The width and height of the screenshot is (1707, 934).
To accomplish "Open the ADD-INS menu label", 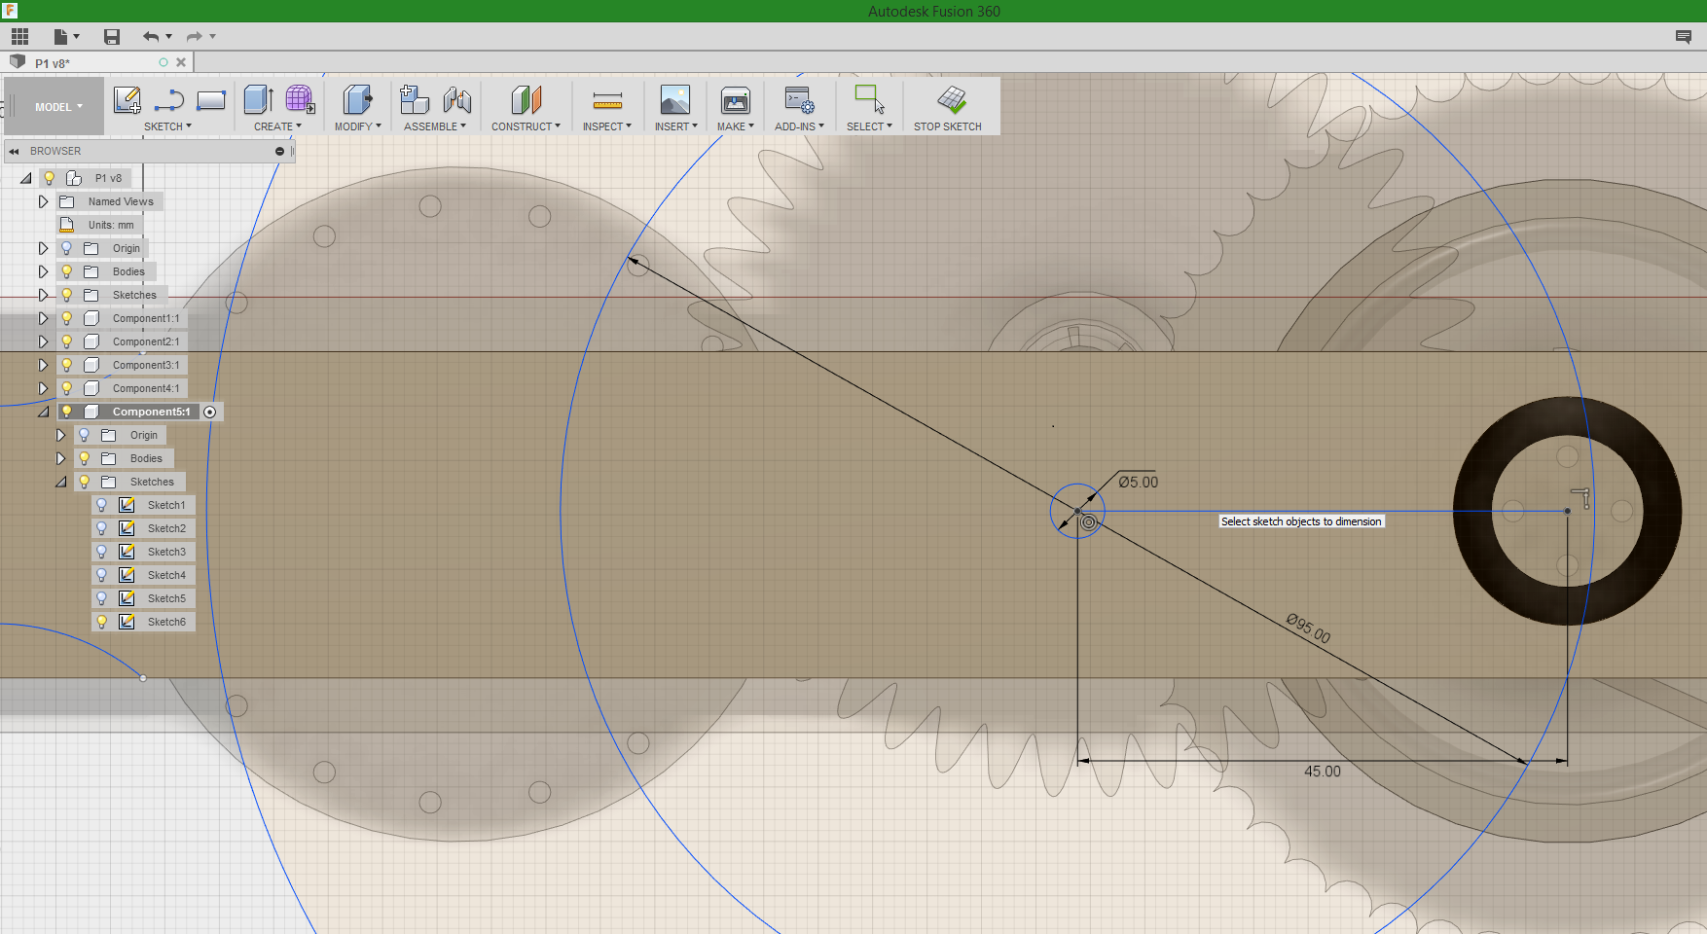I will coord(799,126).
